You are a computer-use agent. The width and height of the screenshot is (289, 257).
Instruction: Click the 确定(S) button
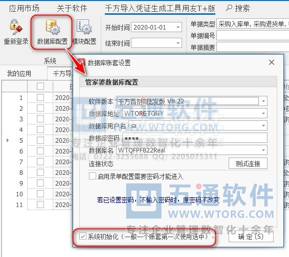click(x=251, y=237)
